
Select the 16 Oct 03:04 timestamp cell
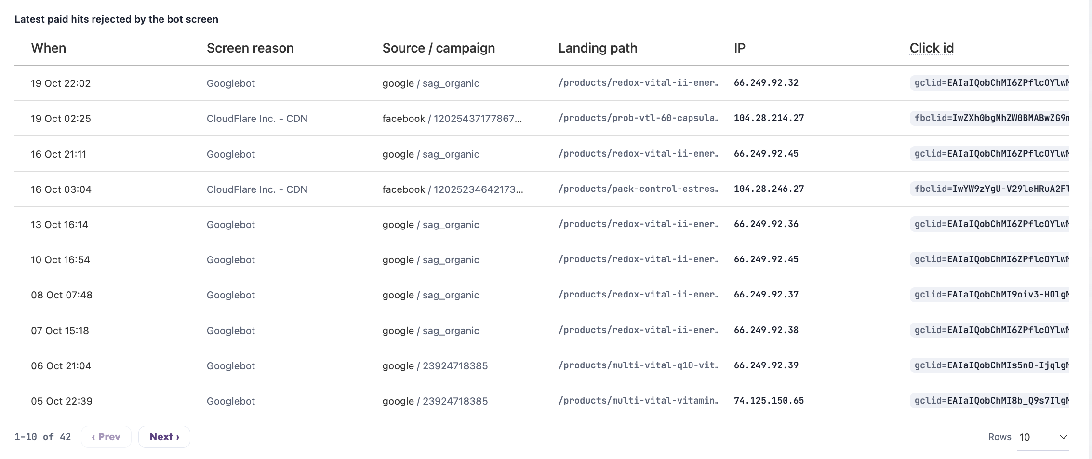point(61,189)
